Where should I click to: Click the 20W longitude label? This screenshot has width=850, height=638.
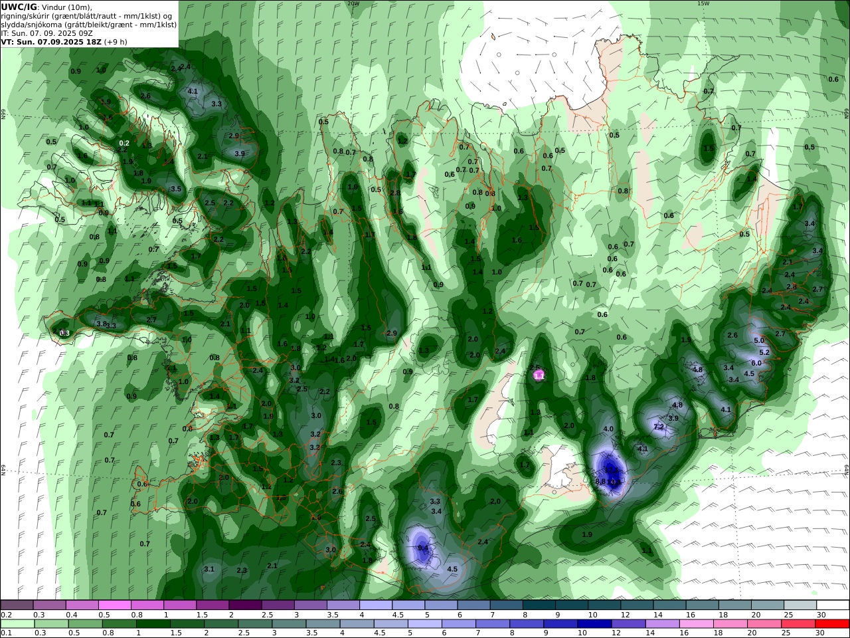(x=353, y=3)
